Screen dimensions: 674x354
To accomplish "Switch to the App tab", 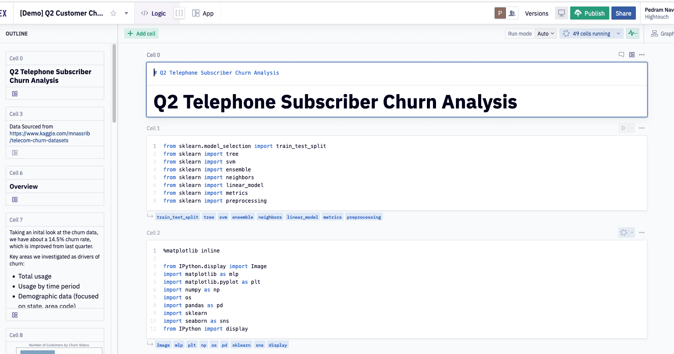I will (x=203, y=13).
